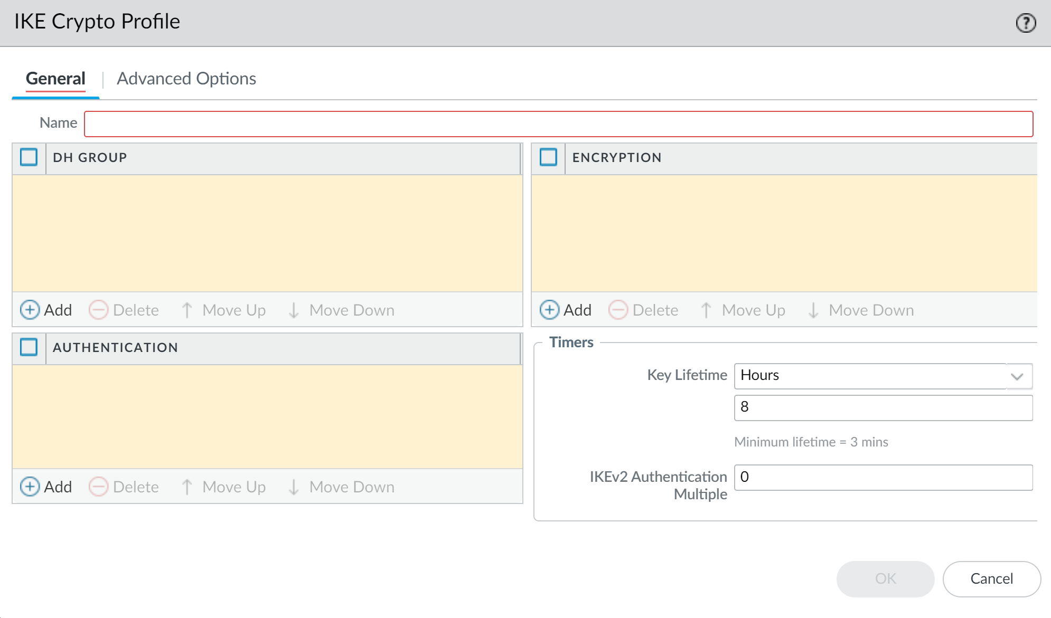Check the AUTHENTICATION select-all checkbox
Screen dimensions: 1051x618
(29, 347)
